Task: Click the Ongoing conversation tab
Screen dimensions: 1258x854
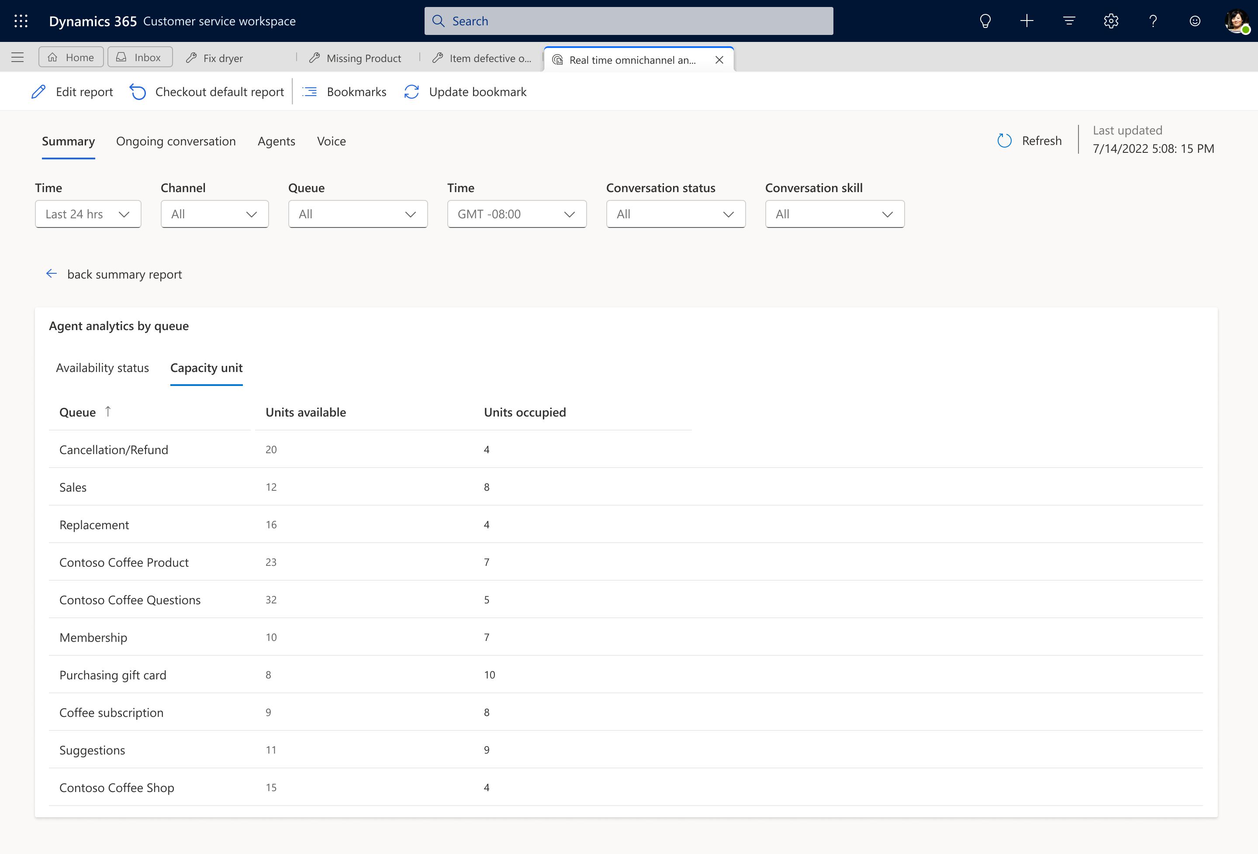Action: point(175,140)
